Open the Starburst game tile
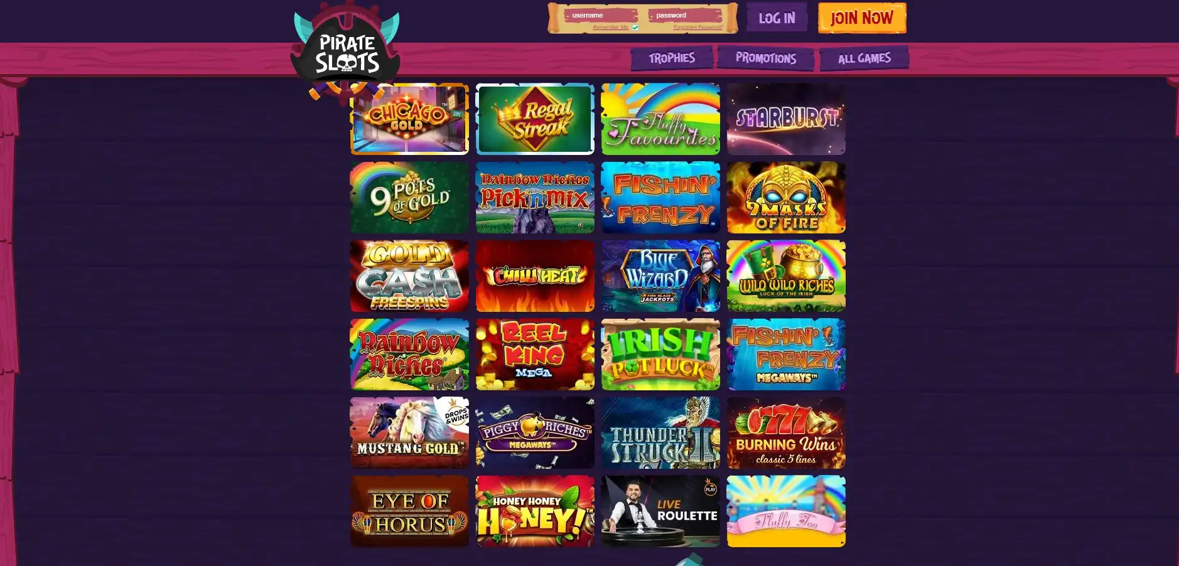The image size is (1179, 566). tap(786, 119)
